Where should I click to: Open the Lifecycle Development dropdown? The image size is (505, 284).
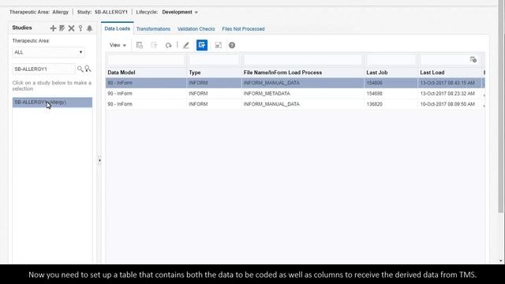pos(180,13)
